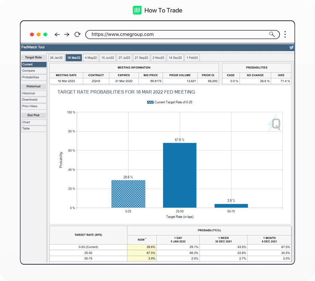Click the browser back arrow
Image resolution: width=315 pixels, height=281 pixels.
[x=57, y=35]
